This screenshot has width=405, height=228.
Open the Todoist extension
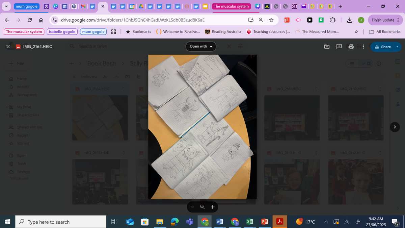tap(287, 20)
